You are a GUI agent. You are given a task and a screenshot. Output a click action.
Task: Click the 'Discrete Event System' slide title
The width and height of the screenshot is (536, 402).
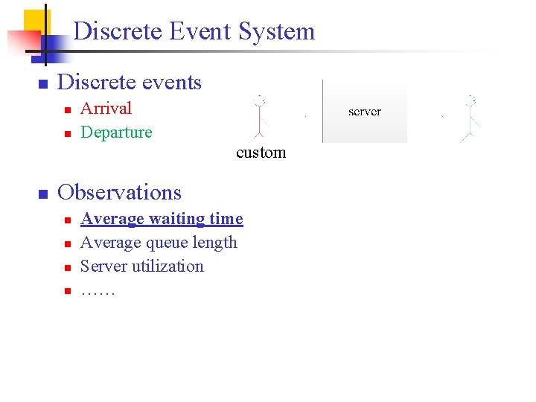tap(194, 31)
